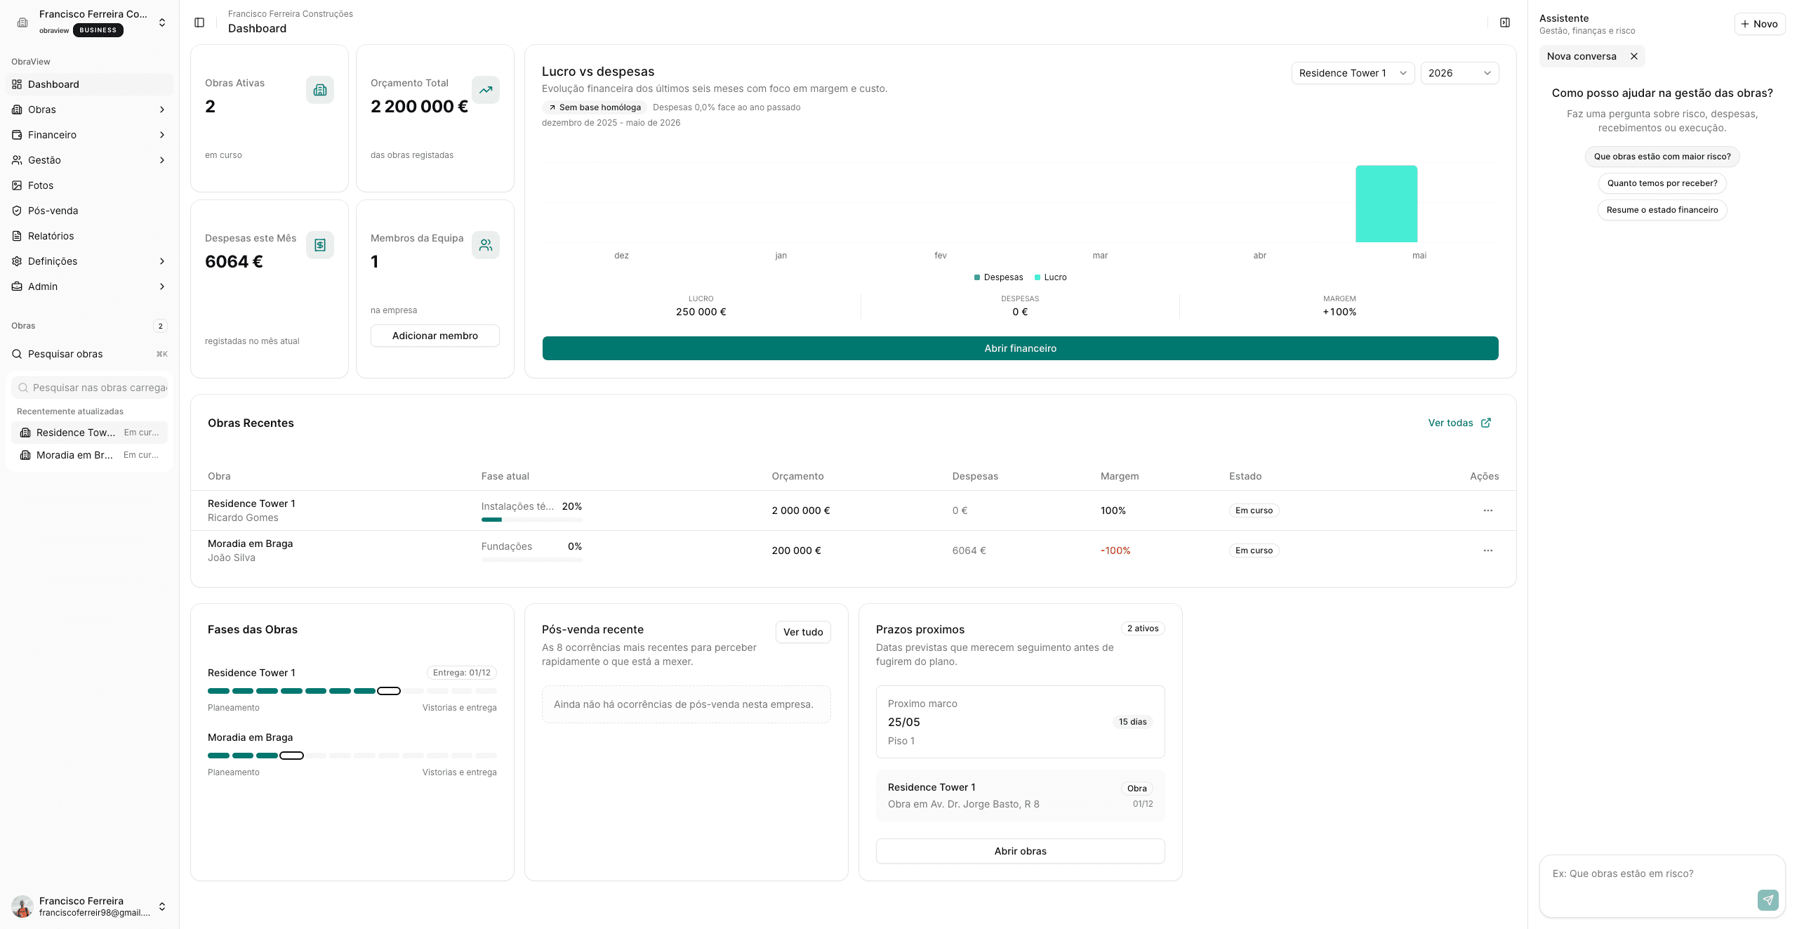
Task: Focus the Pesquisar nas obras search field
Action: (89, 388)
